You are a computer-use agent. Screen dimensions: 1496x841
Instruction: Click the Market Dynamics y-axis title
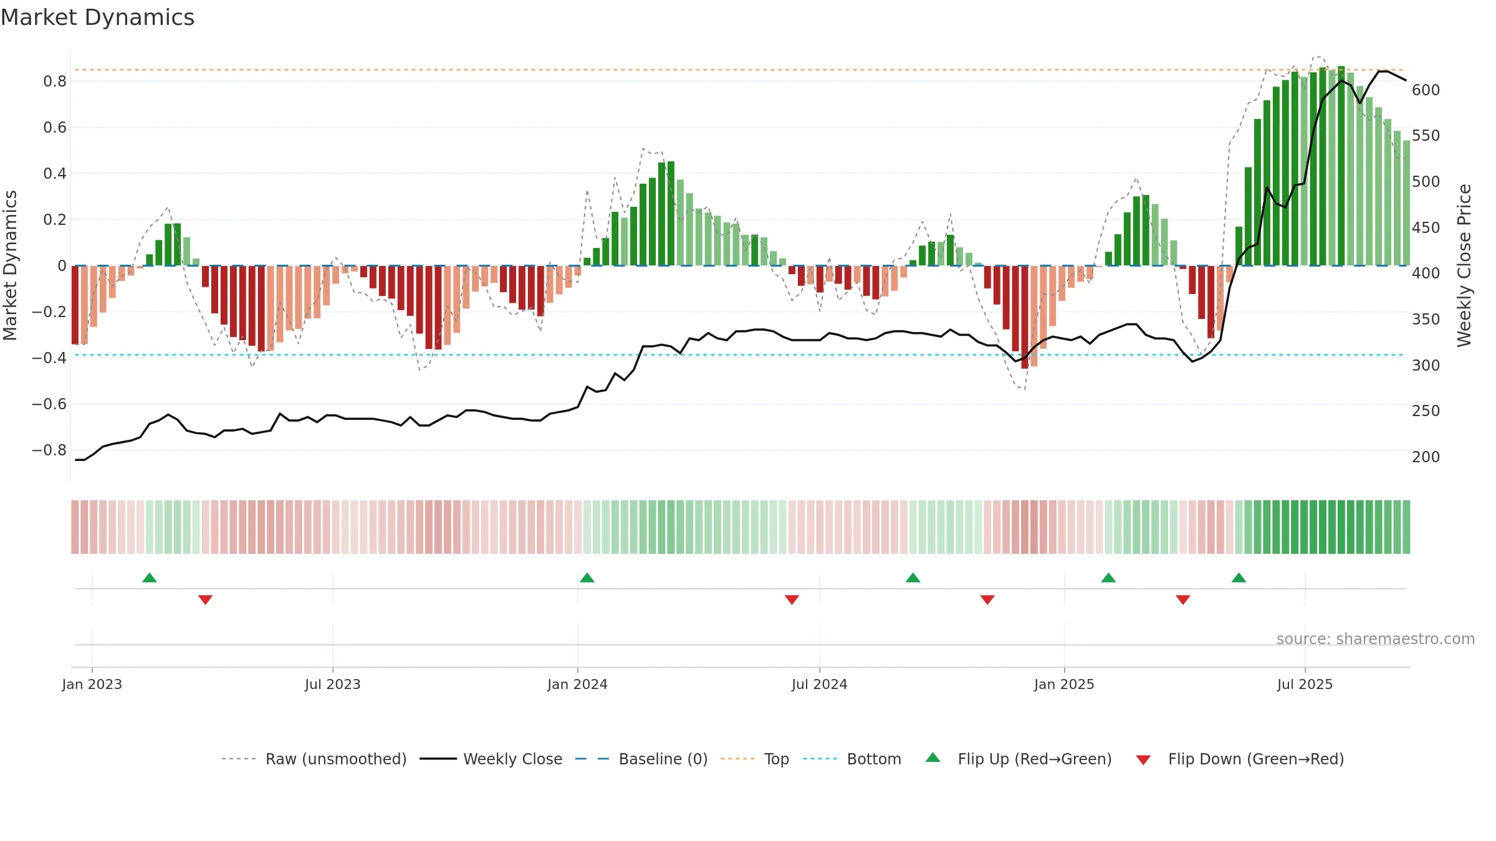point(10,265)
